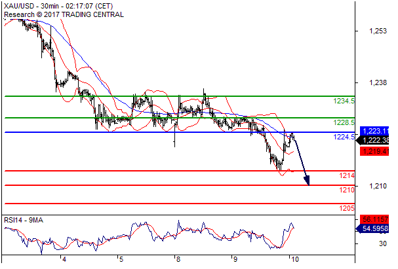Click the 1,238 price axis value

(x=378, y=82)
